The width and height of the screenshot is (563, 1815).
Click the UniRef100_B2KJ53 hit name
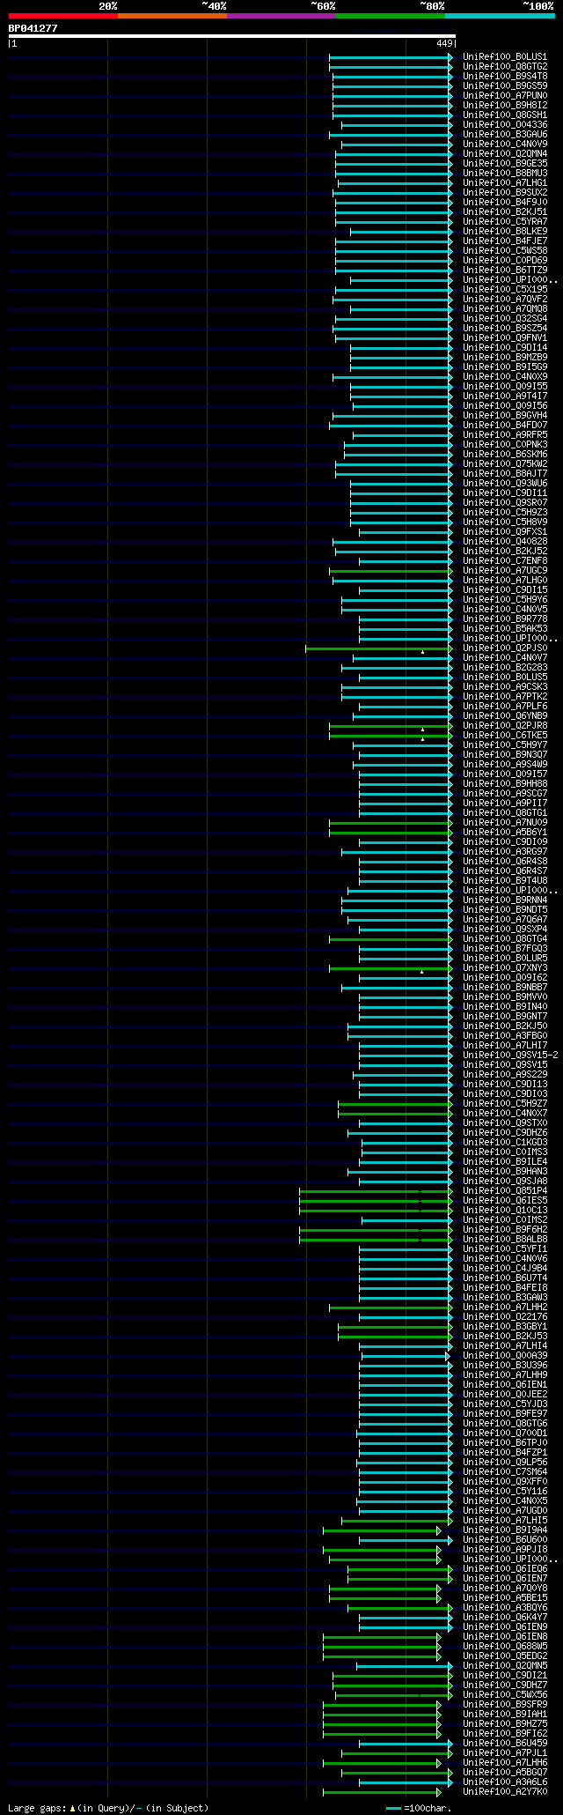(x=505, y=1336)
